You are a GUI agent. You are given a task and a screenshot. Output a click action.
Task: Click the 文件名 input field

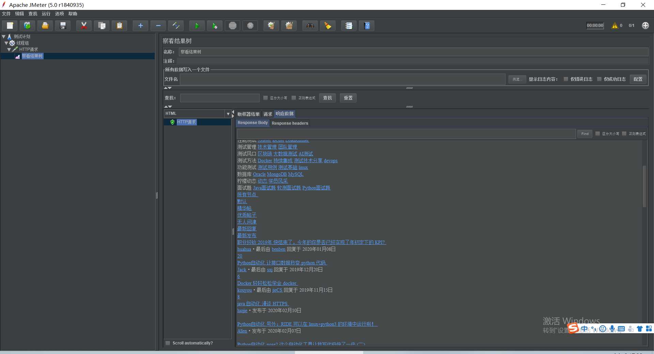click(342, 79)
